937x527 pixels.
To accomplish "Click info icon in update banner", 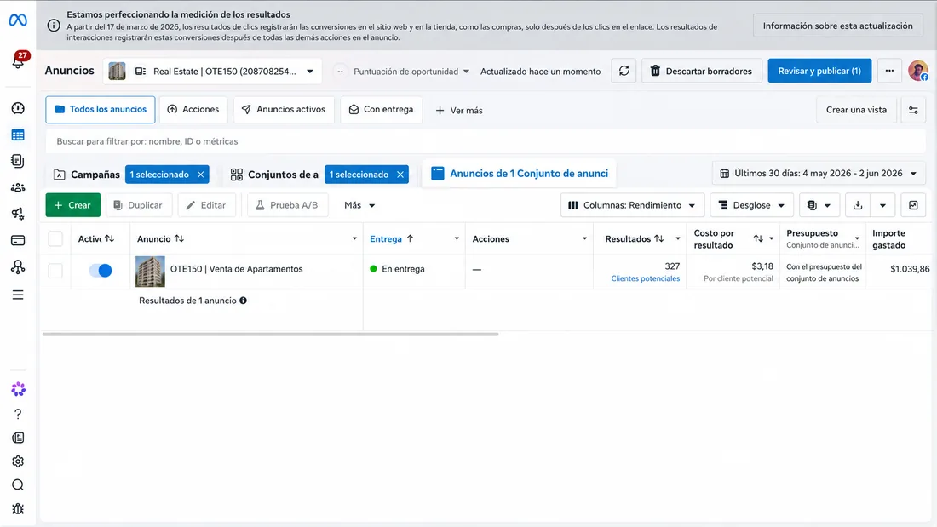I will (54, 26).
